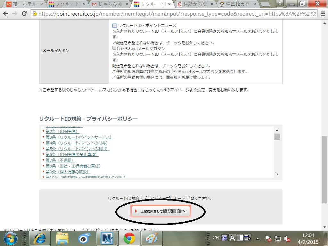This screenshot has height=246, width=328.
Task: Click policy box scroll down arrow
Action: (277, 174)
